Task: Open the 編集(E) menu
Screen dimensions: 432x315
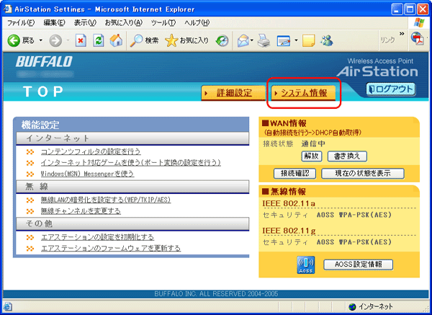Action: coord(54,23)
